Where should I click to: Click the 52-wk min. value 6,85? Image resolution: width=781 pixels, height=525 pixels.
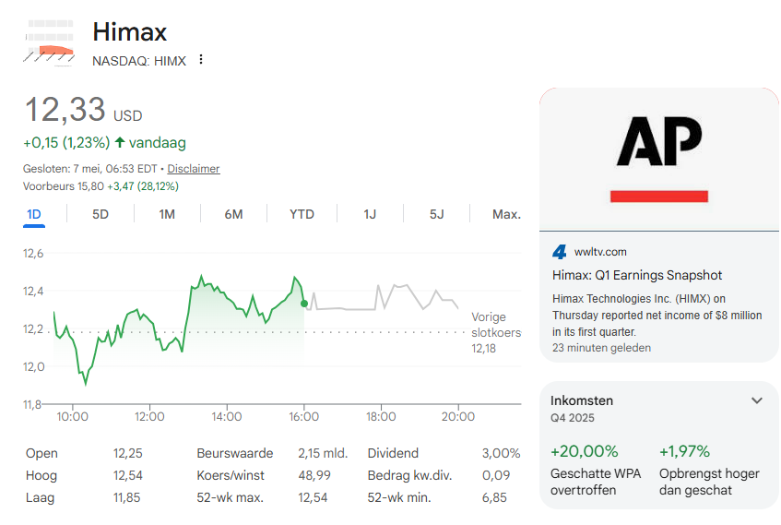pyautogui.click(x=494, y=497)
